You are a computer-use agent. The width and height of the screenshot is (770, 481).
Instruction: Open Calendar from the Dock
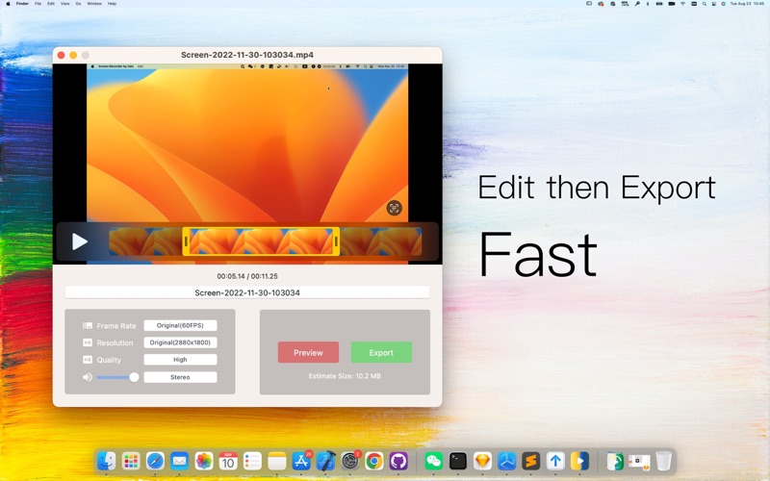click(x=228, y=462)
